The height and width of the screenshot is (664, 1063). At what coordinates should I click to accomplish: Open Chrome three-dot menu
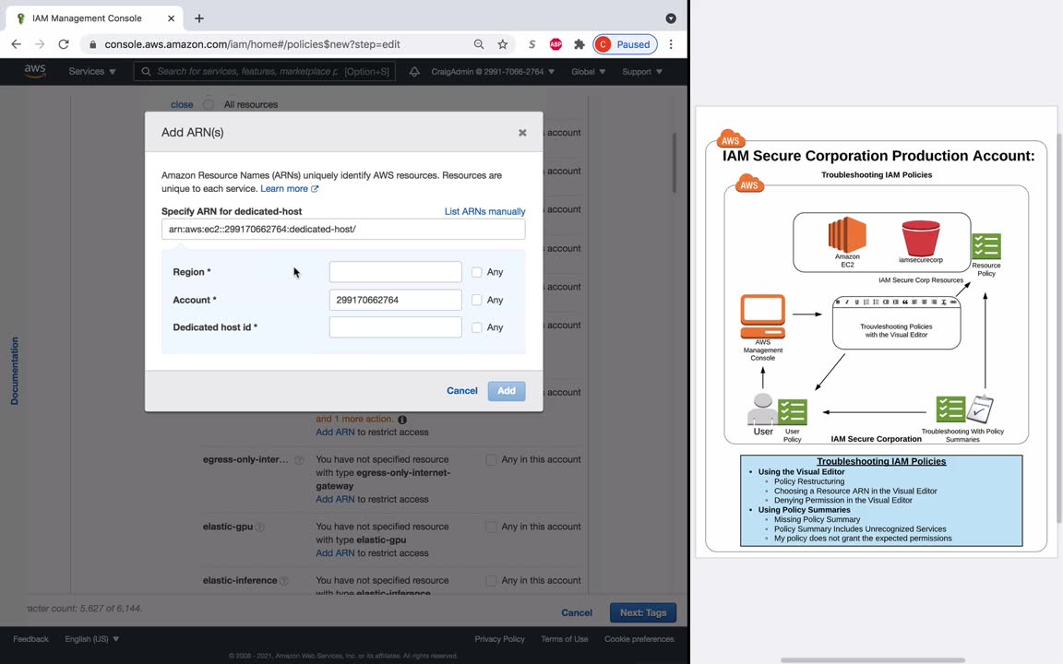pos(671,44)
